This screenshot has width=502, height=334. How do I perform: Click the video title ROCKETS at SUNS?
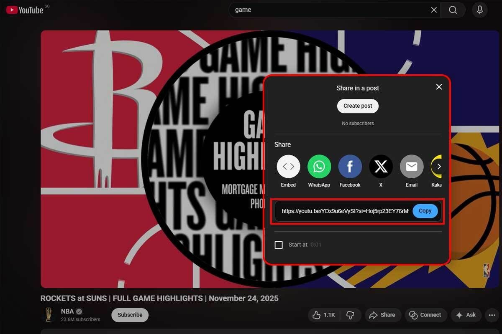[159, 298]
